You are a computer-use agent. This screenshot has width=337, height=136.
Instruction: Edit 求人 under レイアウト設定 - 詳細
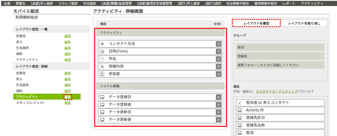[68, 79]
